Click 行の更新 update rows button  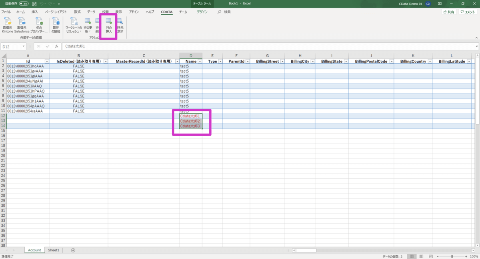(x=88, y=25)
